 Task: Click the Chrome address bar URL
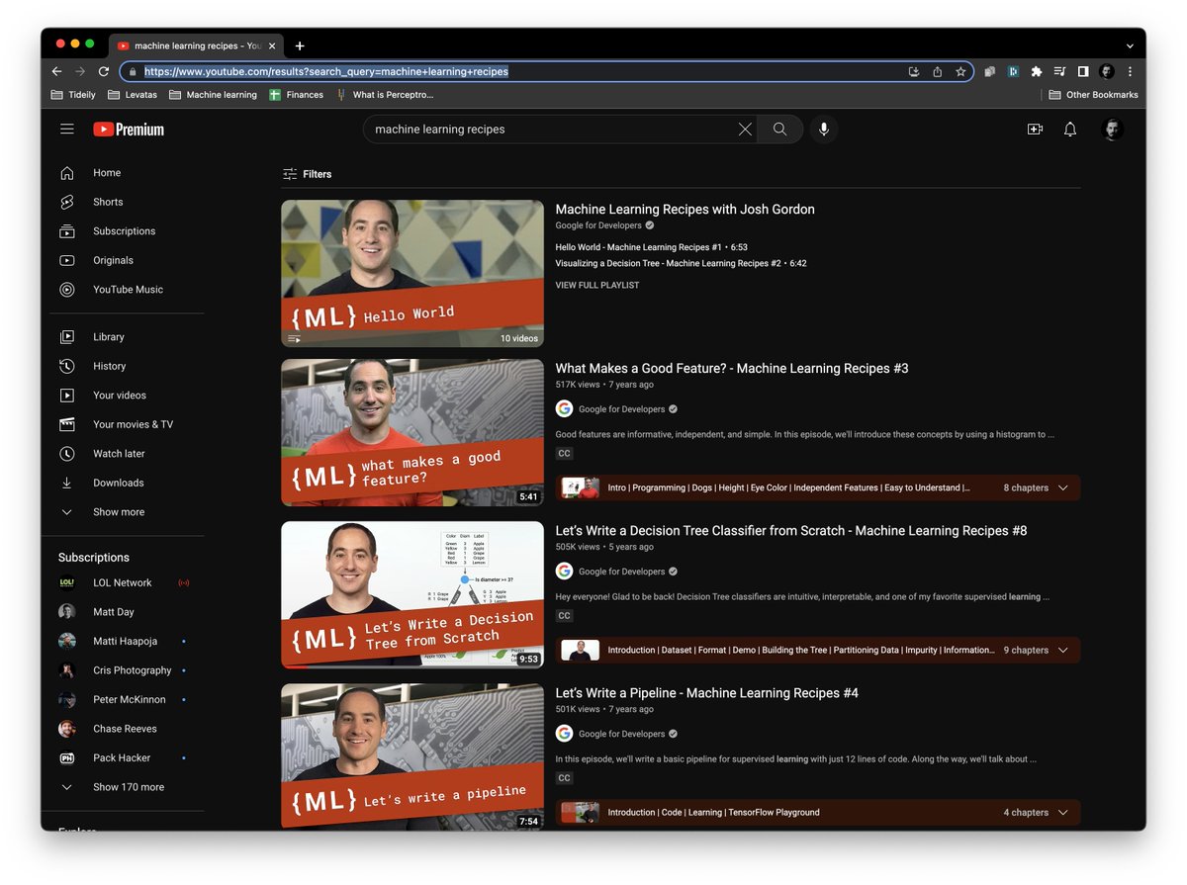[x=326, y=71]
